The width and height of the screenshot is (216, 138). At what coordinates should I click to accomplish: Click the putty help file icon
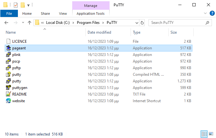click(x=8, y=75)
